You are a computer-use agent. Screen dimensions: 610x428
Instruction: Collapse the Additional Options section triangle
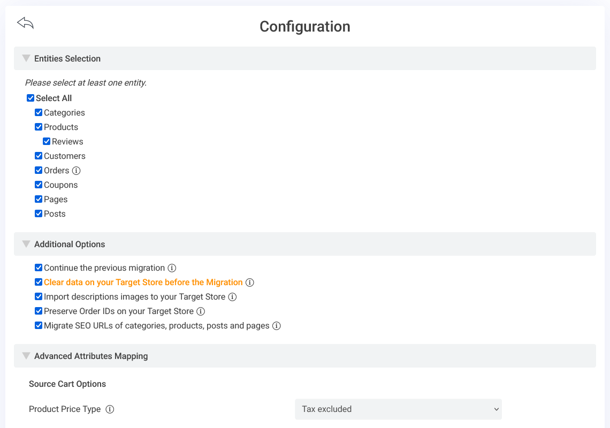click(26, 244)
